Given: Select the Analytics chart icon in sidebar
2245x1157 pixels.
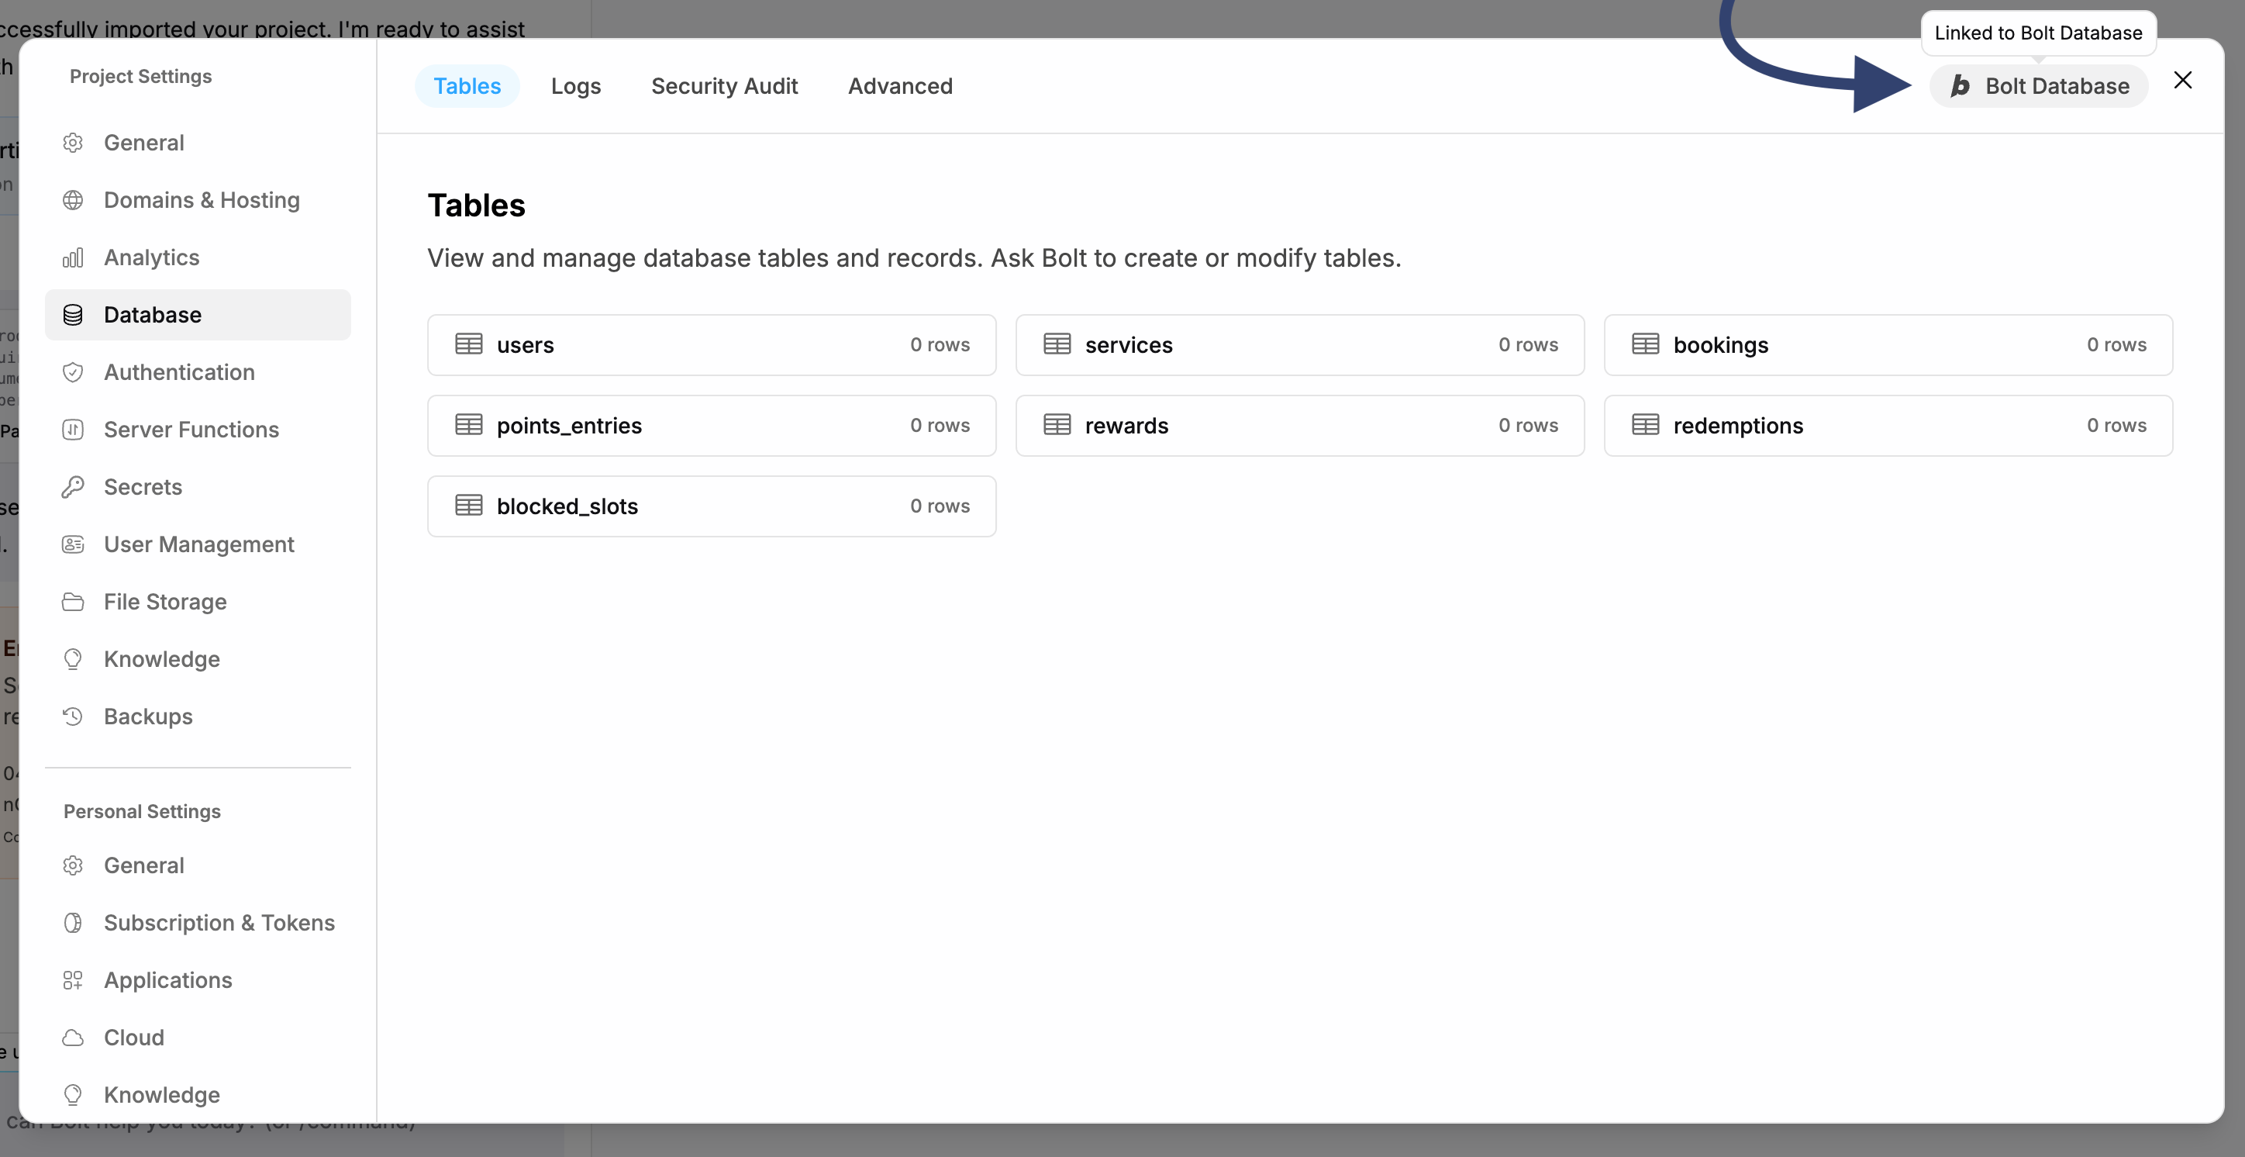Looking at the screenshot, I should point(73,257).
